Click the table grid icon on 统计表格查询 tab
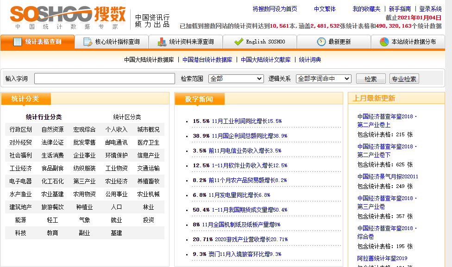 18,42
